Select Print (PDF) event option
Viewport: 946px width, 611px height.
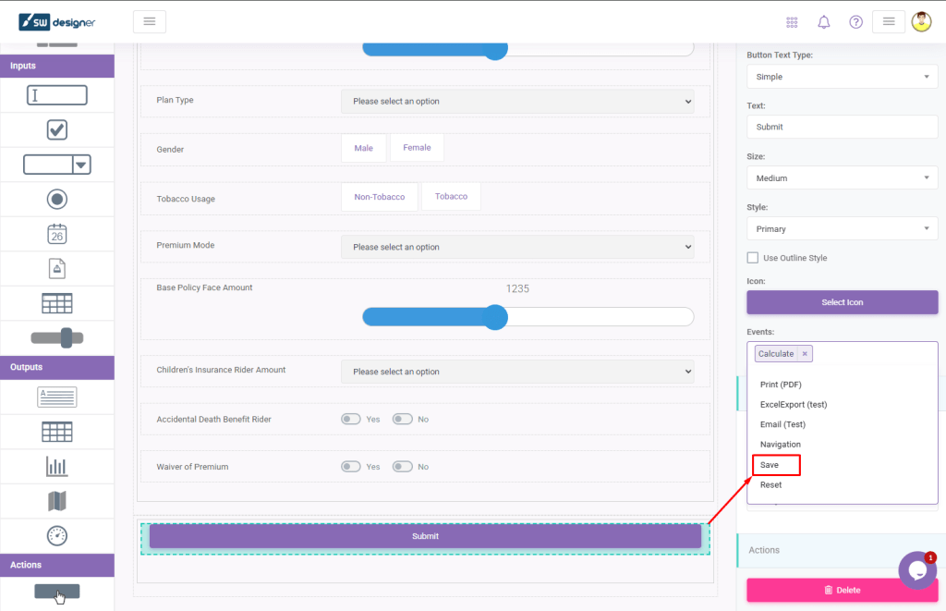[782, 385]
